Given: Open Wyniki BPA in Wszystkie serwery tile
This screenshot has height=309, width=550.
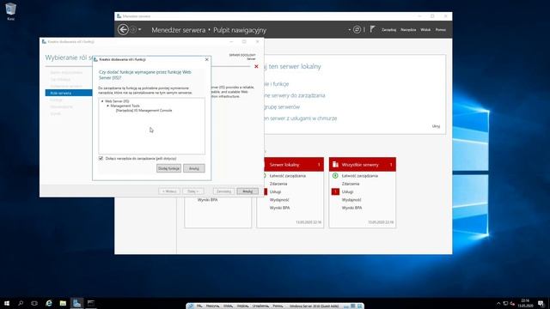Looking at the screenshot, I should pyautogui.click(x=351, y=208).
